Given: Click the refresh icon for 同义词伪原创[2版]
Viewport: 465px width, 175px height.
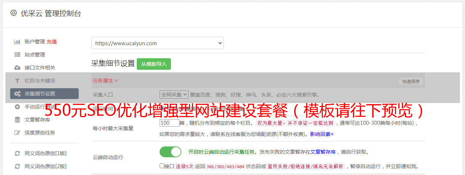Looking at the screenshot, I should (17, 166).
